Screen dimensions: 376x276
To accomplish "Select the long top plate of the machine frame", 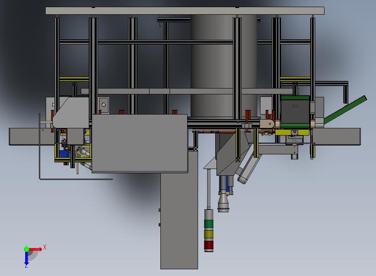I will coord(185,11).
